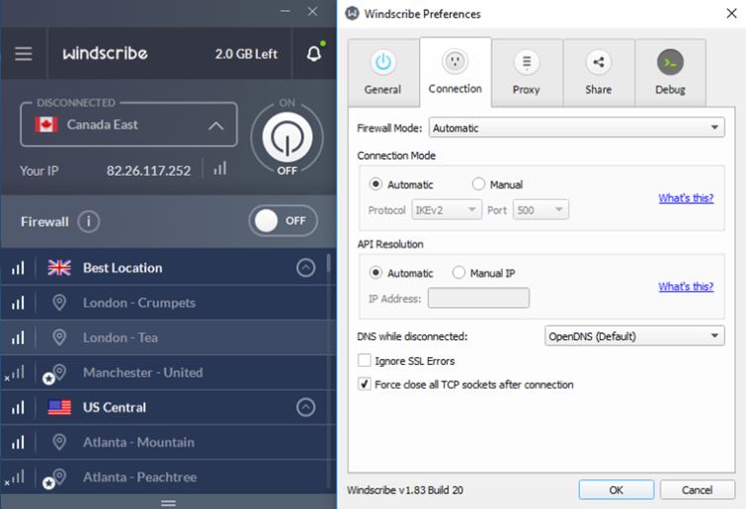Open What's this link for Connection Mode

click(686, 198)
